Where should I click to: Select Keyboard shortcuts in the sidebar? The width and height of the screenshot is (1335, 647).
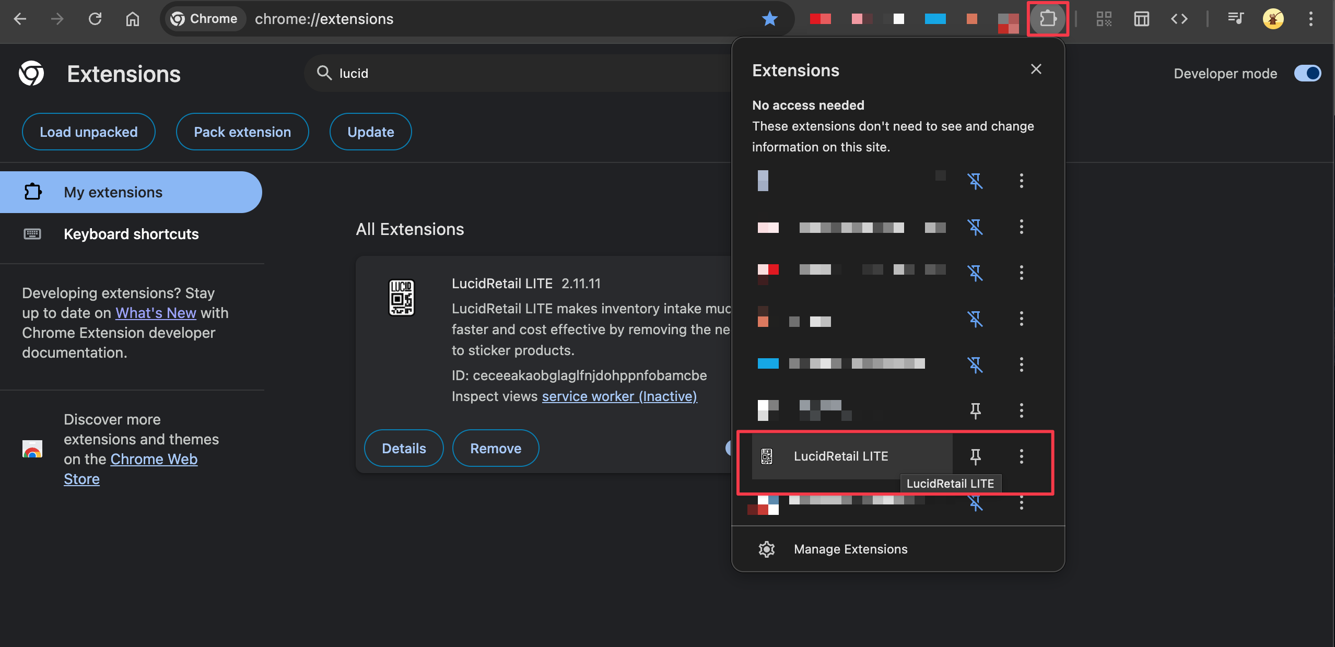131,233
